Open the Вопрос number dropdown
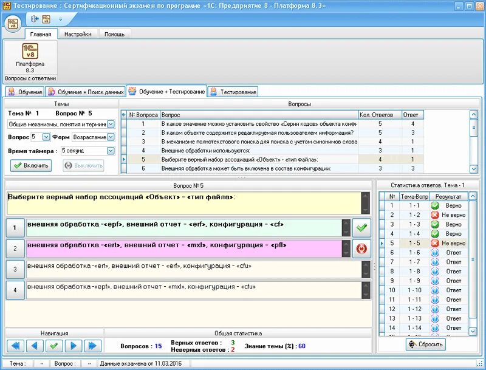 [46, 137]
